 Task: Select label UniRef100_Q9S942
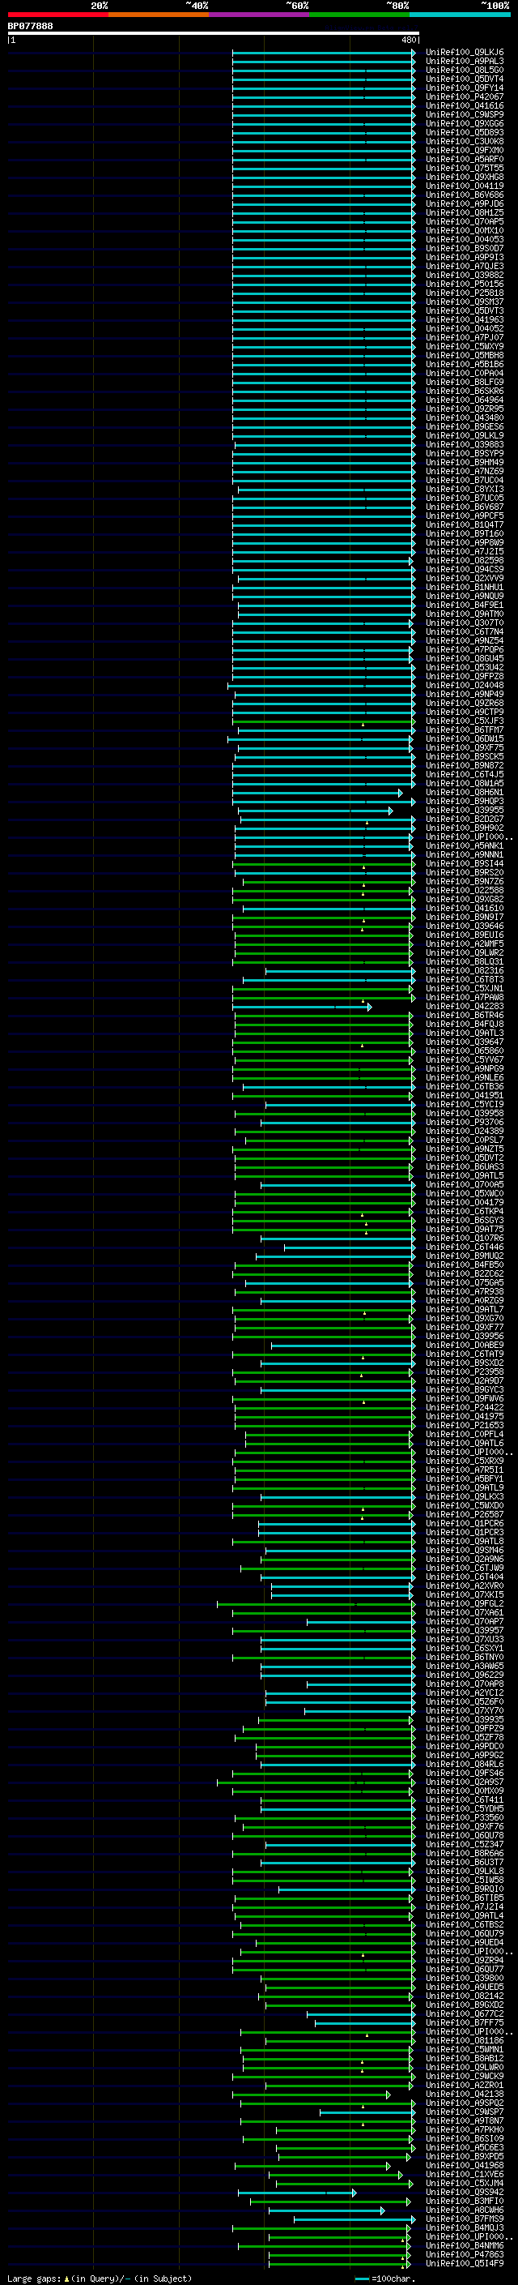[465, 2192]
